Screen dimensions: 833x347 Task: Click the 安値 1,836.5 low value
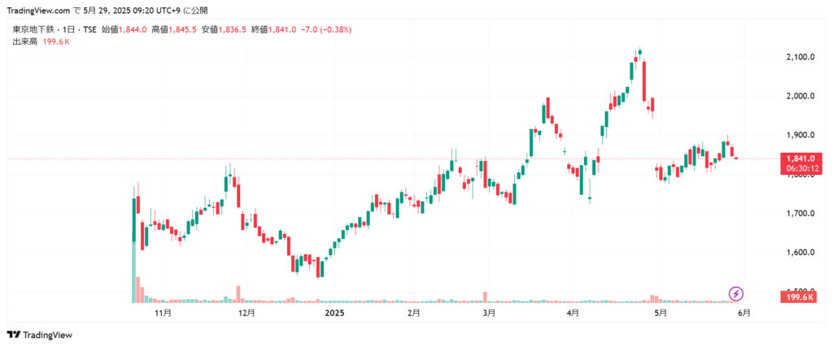[223, 30]
